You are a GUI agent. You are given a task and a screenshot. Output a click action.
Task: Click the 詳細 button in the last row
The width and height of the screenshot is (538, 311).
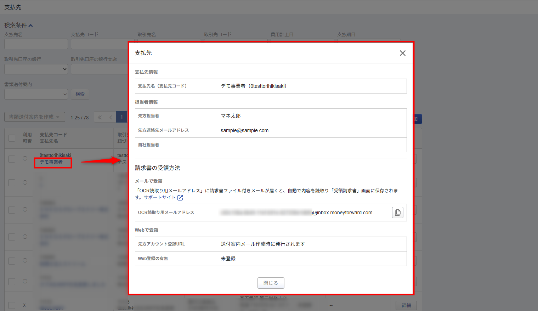click(x=406, y=305)
